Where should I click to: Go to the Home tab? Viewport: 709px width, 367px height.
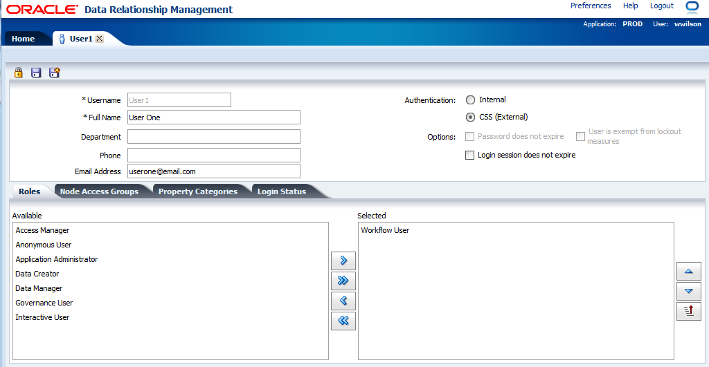coord(23,39)
